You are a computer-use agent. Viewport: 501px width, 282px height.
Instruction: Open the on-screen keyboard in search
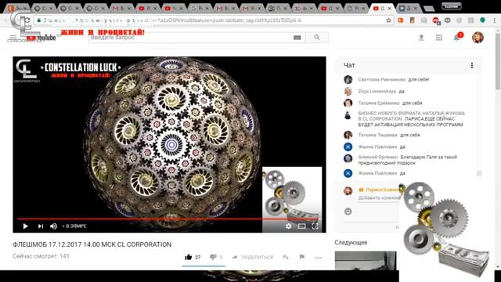[297, 38]
